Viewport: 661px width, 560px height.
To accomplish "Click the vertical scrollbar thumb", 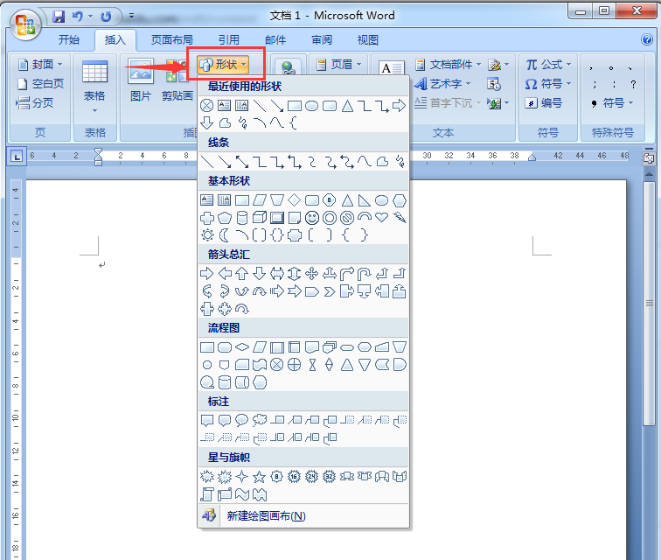I will point(649,304).
